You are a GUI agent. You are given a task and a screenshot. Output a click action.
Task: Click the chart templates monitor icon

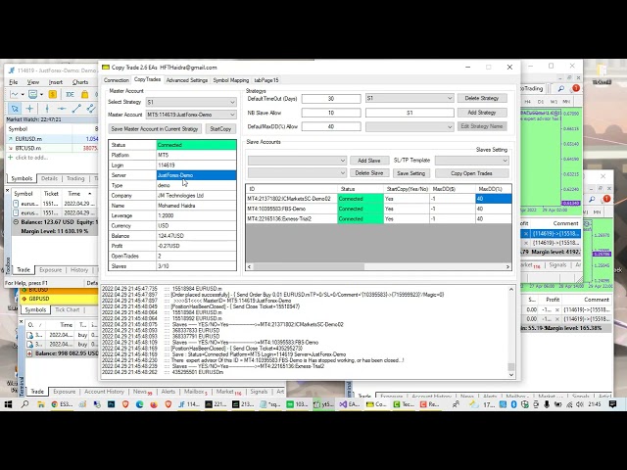pyautogui.click(x=33, y=94)
